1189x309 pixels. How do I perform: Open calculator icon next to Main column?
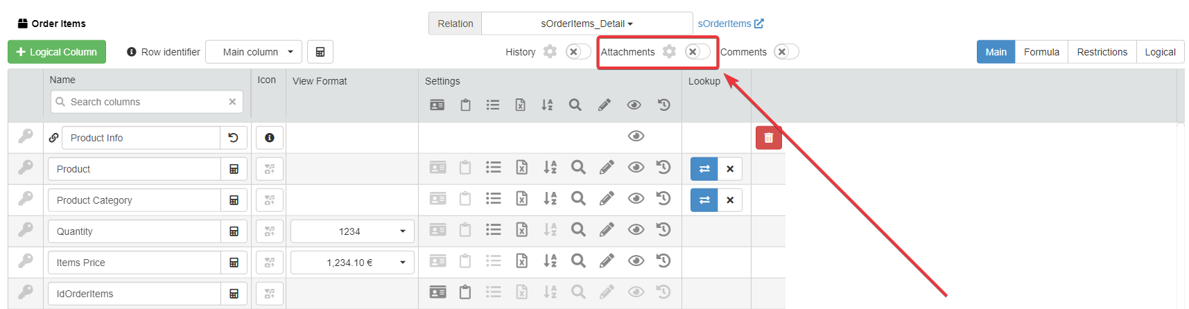(x=320, y=52)
